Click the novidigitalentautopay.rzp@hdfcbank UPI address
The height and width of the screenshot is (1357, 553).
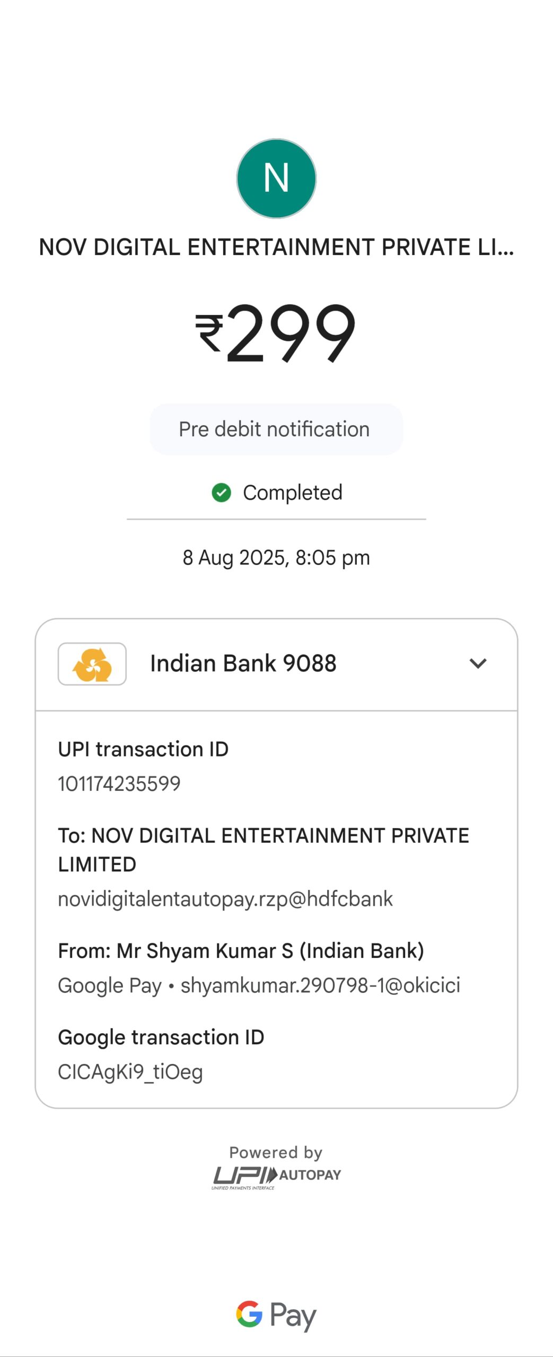[225, 899]
